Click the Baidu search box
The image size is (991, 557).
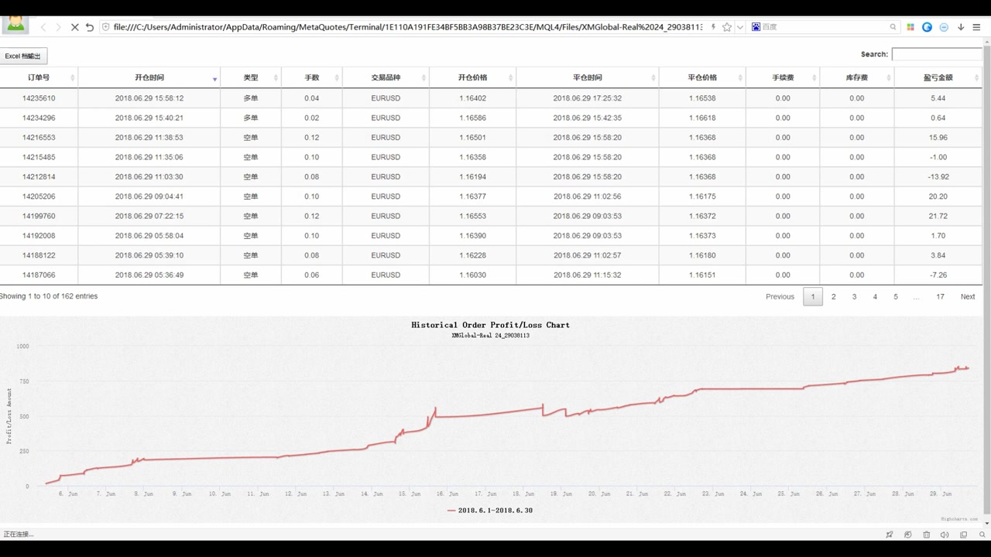click(824, 27)
